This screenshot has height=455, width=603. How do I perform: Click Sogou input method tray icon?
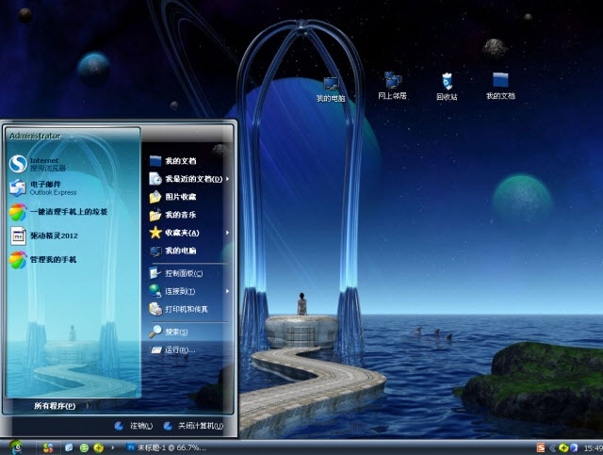541,447
